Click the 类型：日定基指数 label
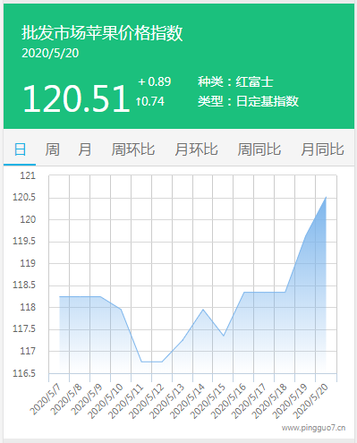 tap(248, 101)
